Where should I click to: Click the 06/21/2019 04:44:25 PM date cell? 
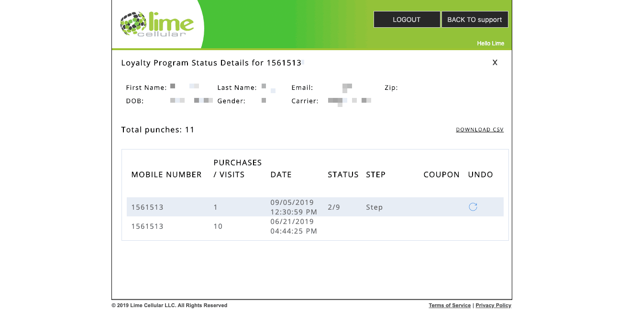294,226
